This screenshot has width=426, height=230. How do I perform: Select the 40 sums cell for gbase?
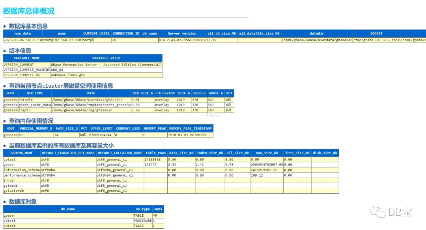click(x=158, y=215)
